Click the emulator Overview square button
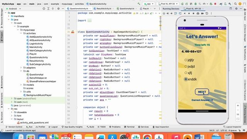This screenshot has width=247, height=139. tap(193, 14)
